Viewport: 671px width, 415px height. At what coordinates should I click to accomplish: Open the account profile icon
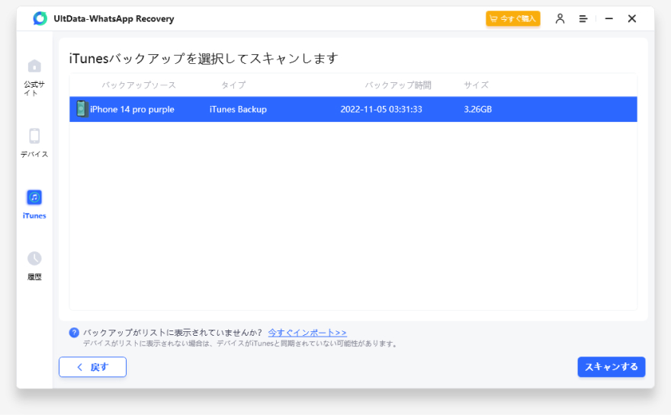click(560, 18)
